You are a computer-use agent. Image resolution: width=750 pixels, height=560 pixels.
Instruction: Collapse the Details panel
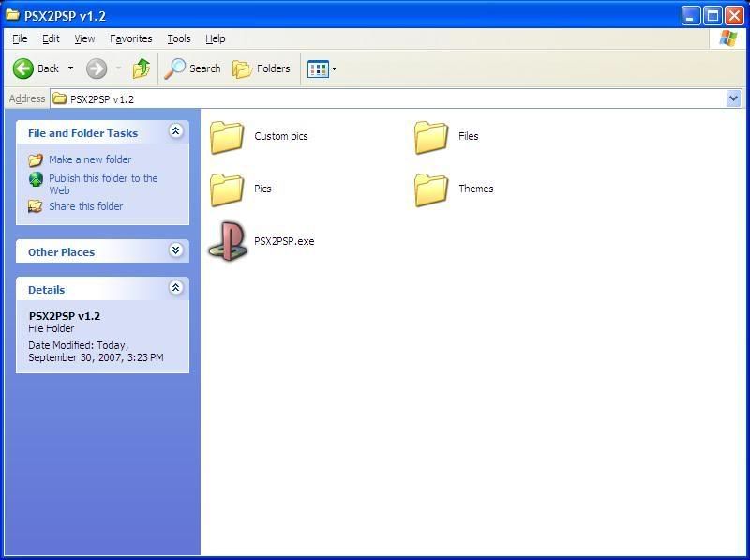click(176, 287)
